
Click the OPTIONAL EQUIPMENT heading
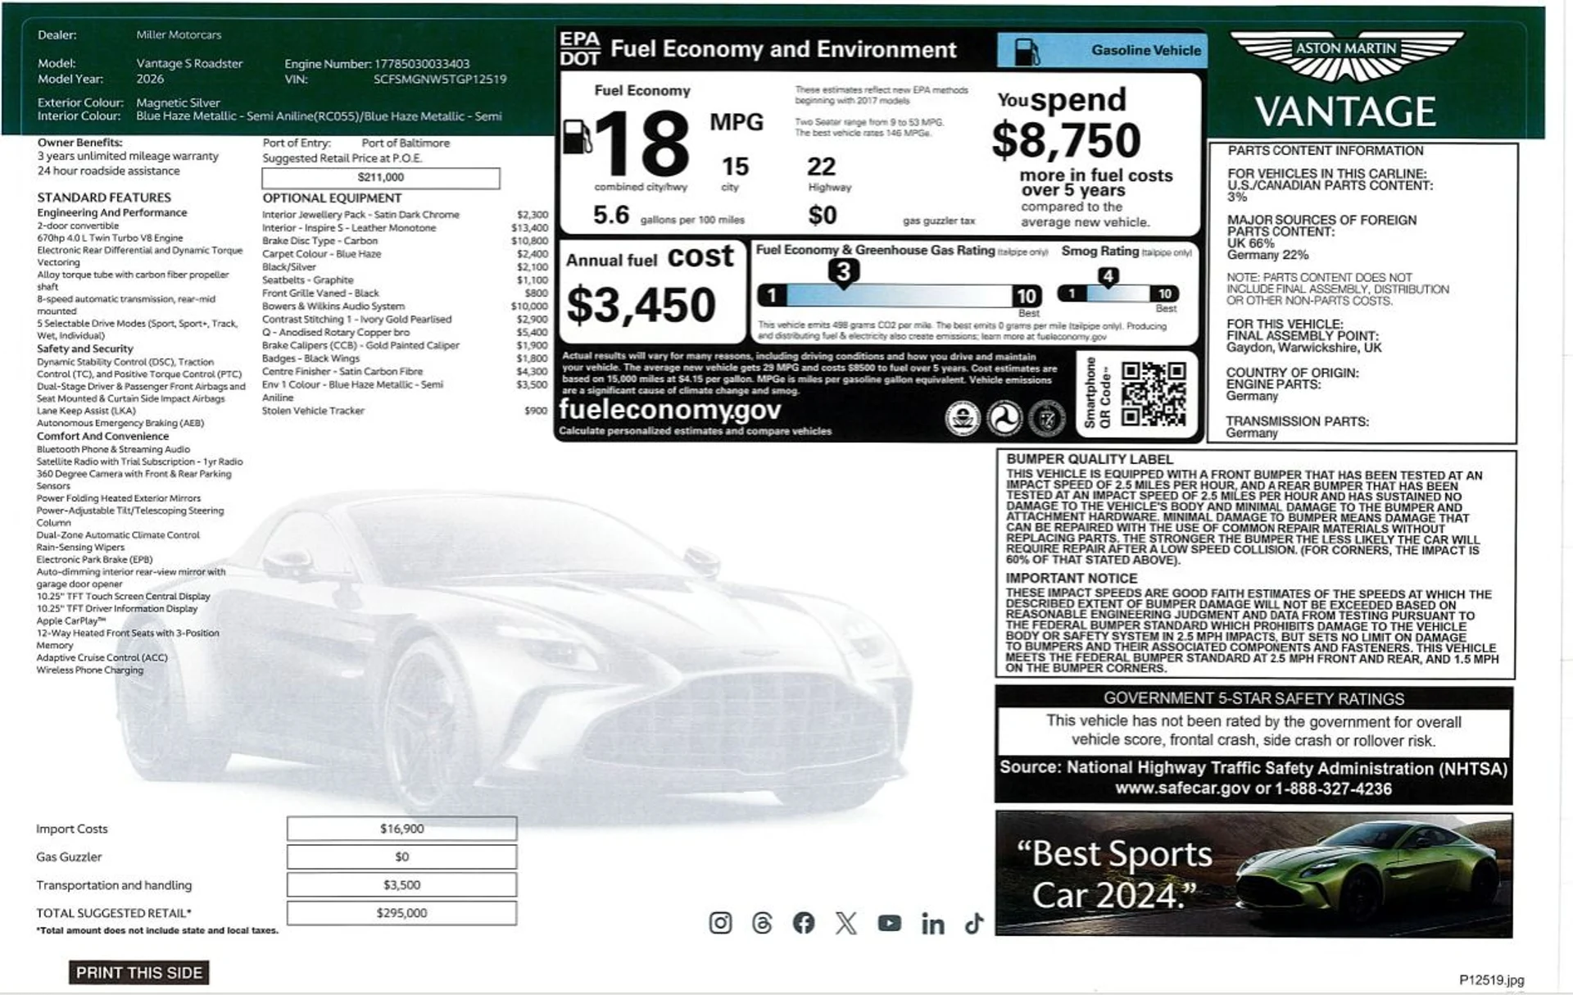(x=332, y=198)
